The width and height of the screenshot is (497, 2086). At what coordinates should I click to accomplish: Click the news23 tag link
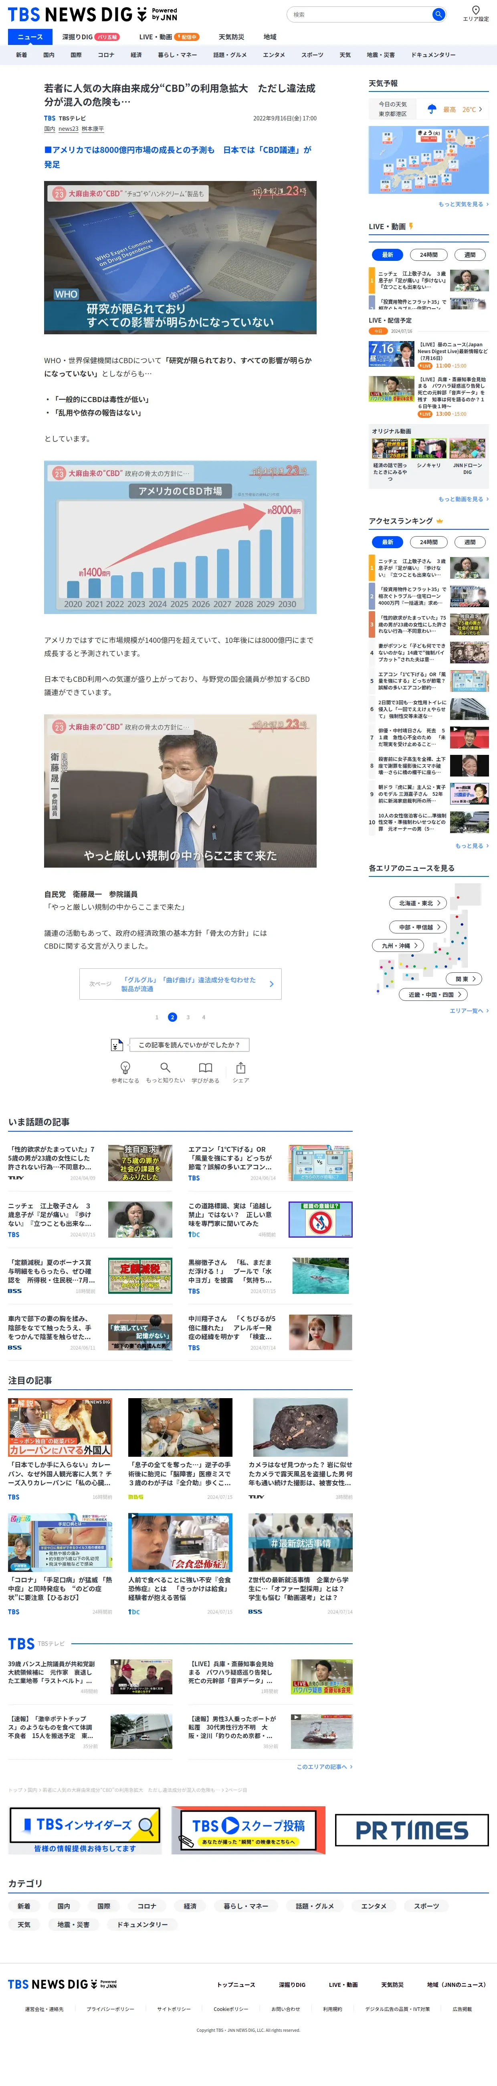point(69,129)
